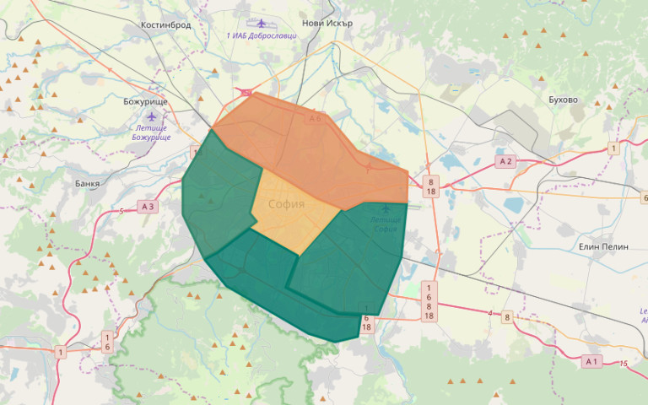
Task: Click the stacked 1 6 8 18 road shield
Action: coord(429,302)
